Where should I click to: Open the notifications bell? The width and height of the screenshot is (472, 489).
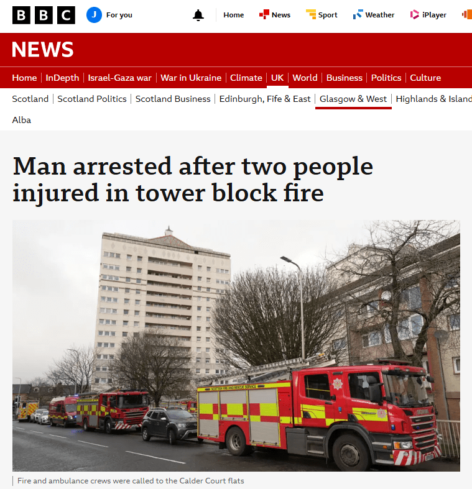click(198, 15)
